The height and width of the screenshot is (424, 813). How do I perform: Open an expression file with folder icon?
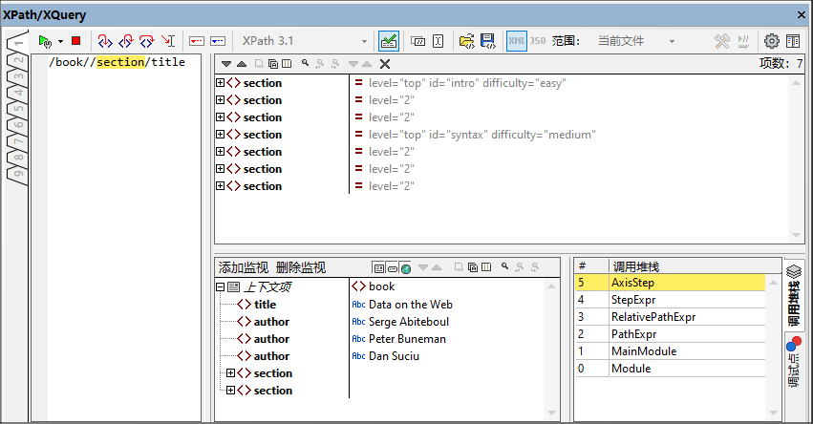tap(466, 41)
